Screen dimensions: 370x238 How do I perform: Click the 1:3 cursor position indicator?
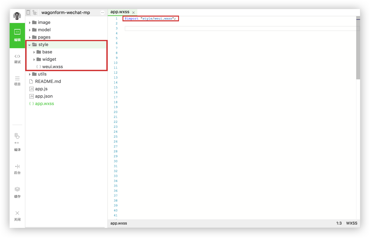point(339,223)
